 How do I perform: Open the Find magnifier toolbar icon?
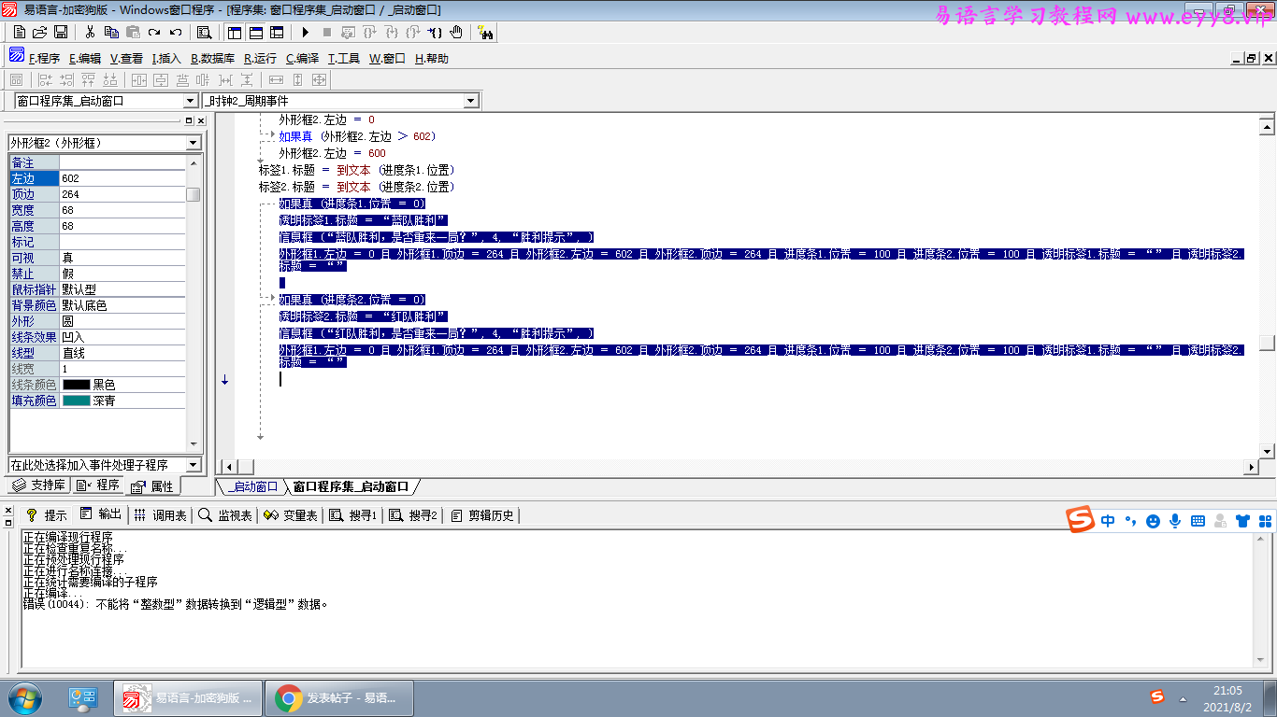204,32
